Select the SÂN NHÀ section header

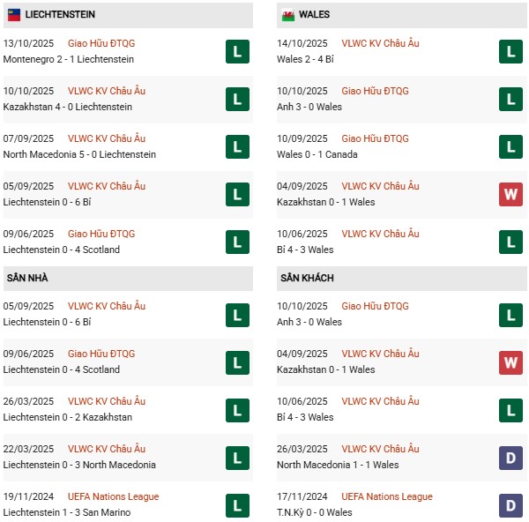click(x=28, y=279)
